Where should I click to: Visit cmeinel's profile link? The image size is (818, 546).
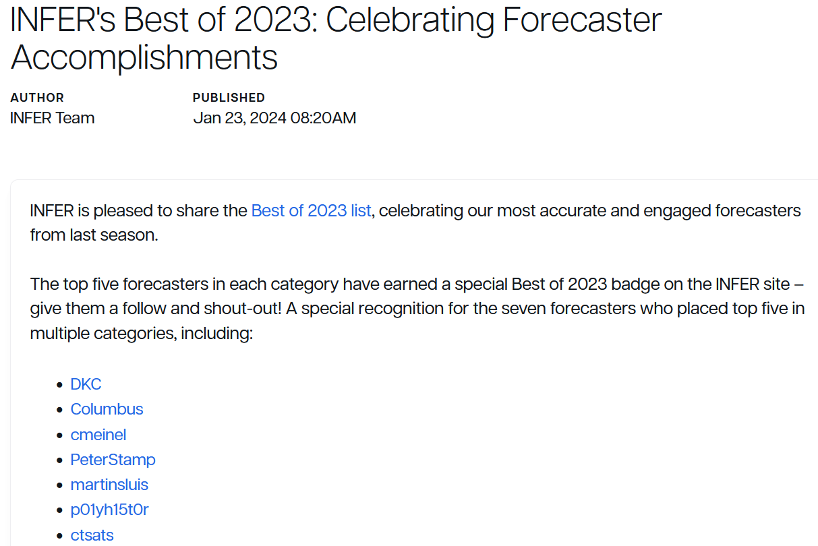pyautogui.click(x=98, y=435)
